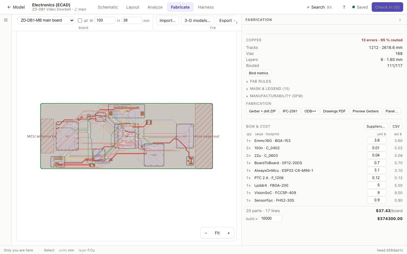Fit the board to view

click(x=217, y=233)
